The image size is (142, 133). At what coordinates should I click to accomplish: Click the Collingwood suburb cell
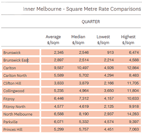pyautogui.click(x=21, y=91)
